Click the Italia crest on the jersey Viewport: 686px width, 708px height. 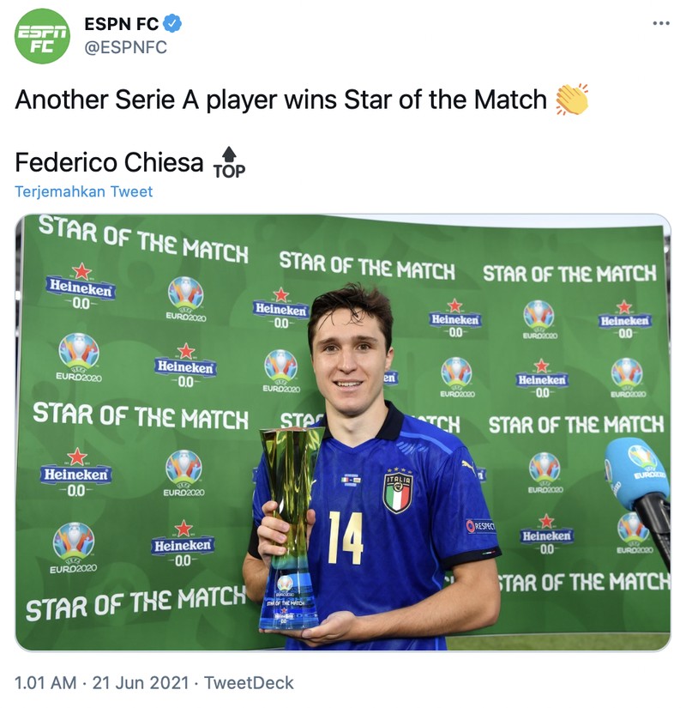(399, 490)
